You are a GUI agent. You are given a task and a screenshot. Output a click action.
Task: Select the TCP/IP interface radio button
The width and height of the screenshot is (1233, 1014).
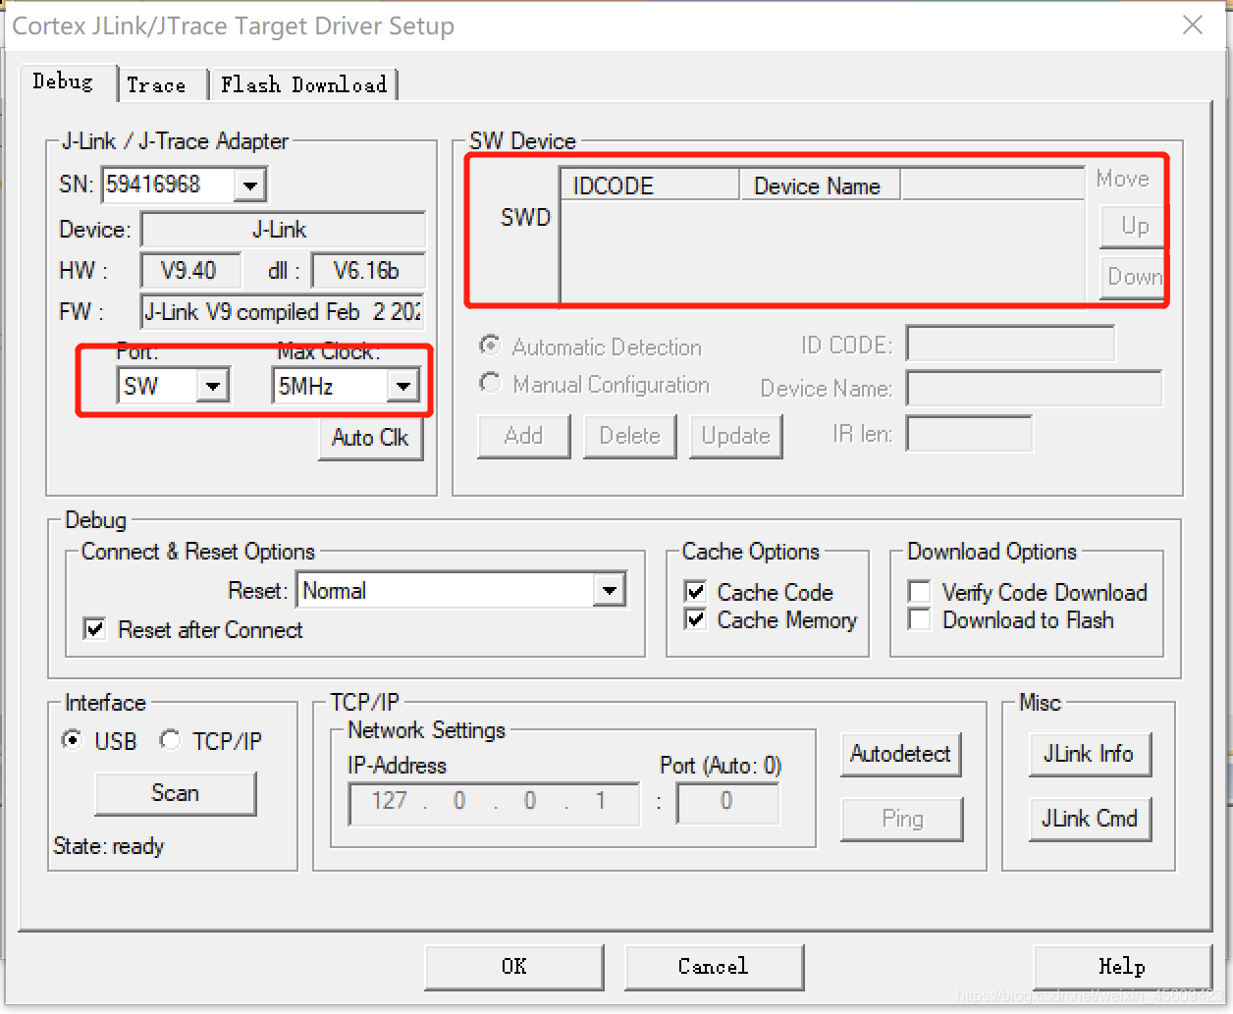(x=170, y=739)
